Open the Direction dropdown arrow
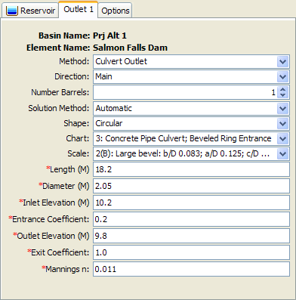This screenshot has height=300, width=296. pos(282,77)
